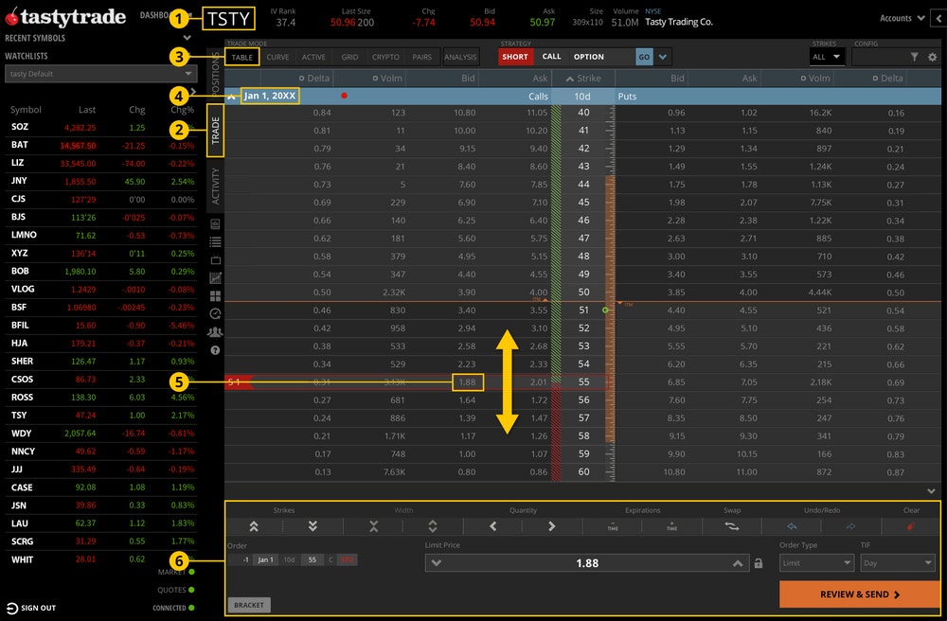Click the REVIEW & SEND button
Image resolution: width=947 pixels, height=621 pixels.
click(860, 594)
